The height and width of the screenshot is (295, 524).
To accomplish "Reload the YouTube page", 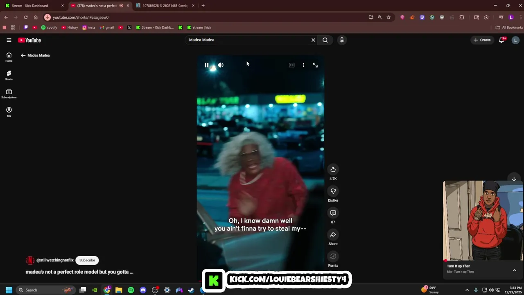I will coord(26,17).
